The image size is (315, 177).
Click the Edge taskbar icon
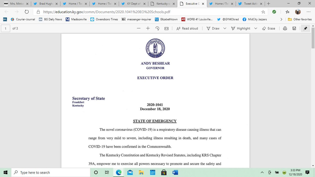pos(119,172)
